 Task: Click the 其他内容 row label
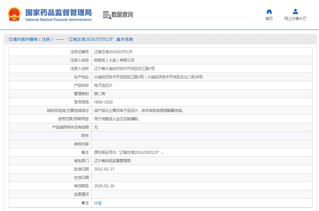tap(81, 144)
